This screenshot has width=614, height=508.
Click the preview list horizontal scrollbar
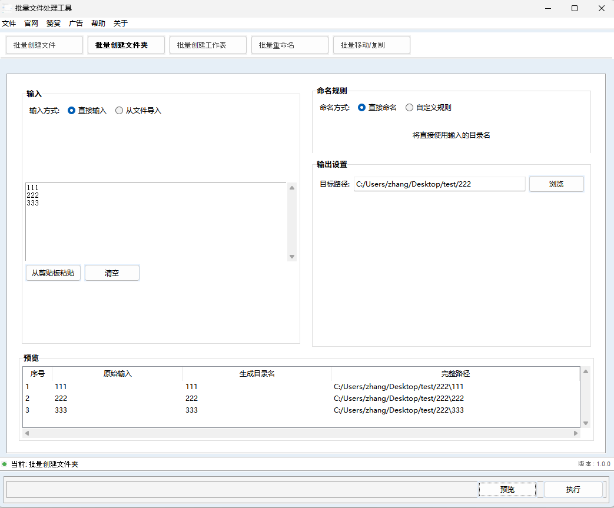pos(301,433)
